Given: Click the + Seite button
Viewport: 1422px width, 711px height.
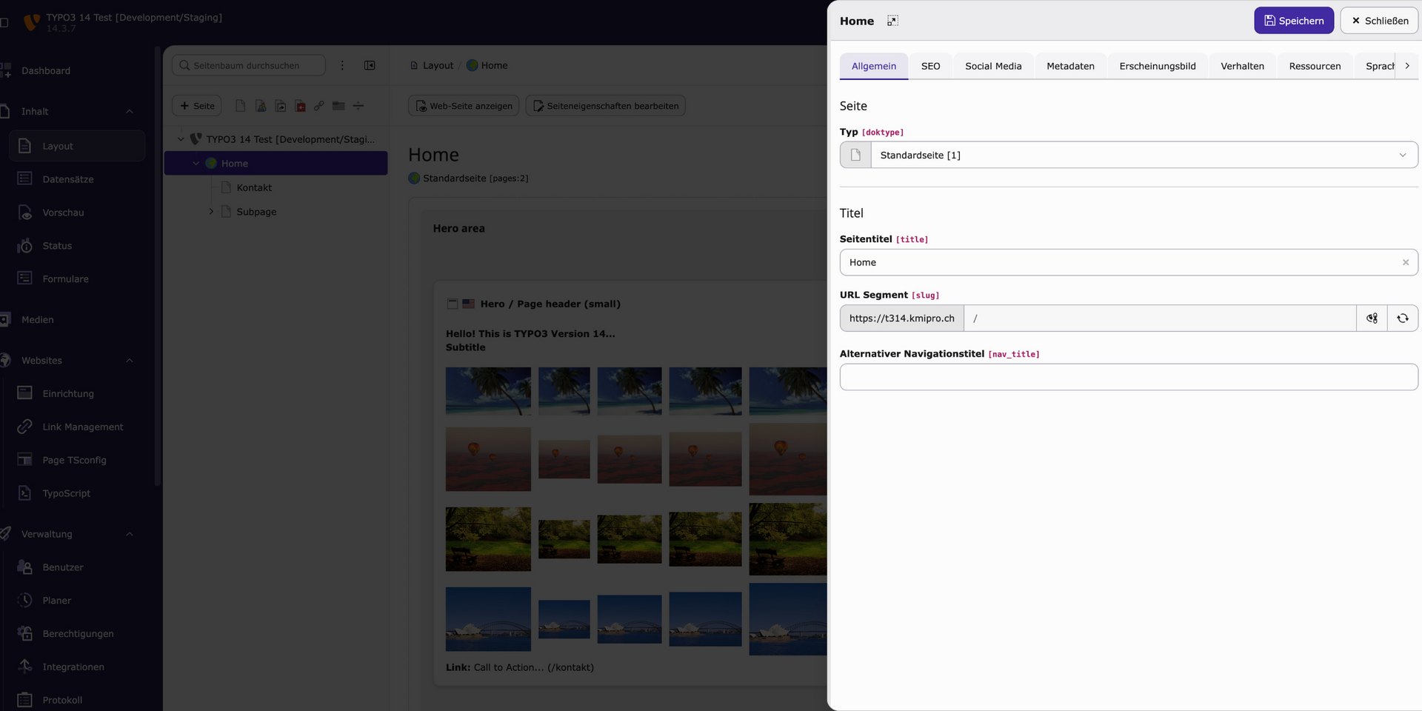Looking at the screenshot, I should coord(197,106).
